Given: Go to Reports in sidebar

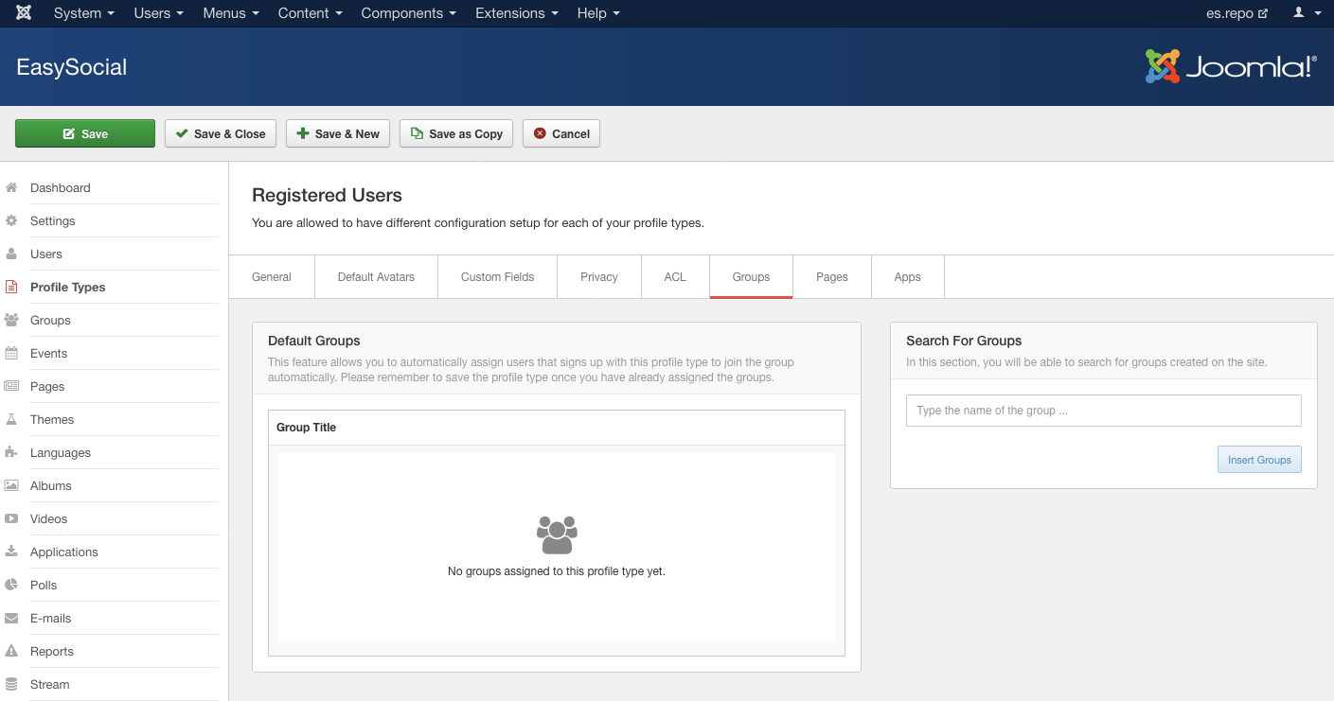Looking at the screenshot, I should pyautogui.click(x=52, y=651).
